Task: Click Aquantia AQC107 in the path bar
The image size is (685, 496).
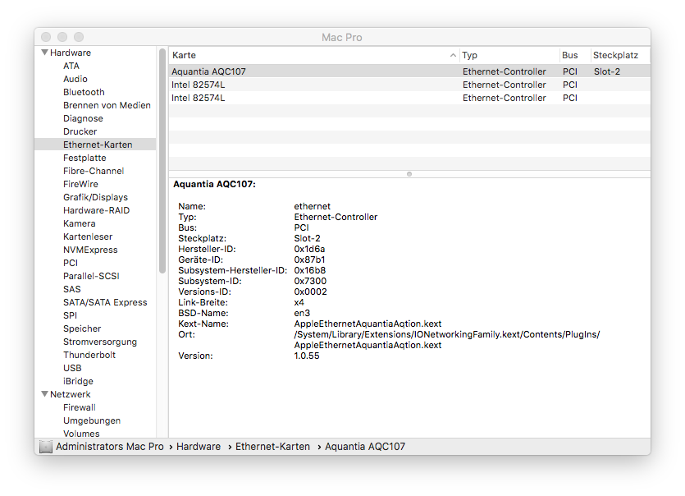Action: click(365, 447)
